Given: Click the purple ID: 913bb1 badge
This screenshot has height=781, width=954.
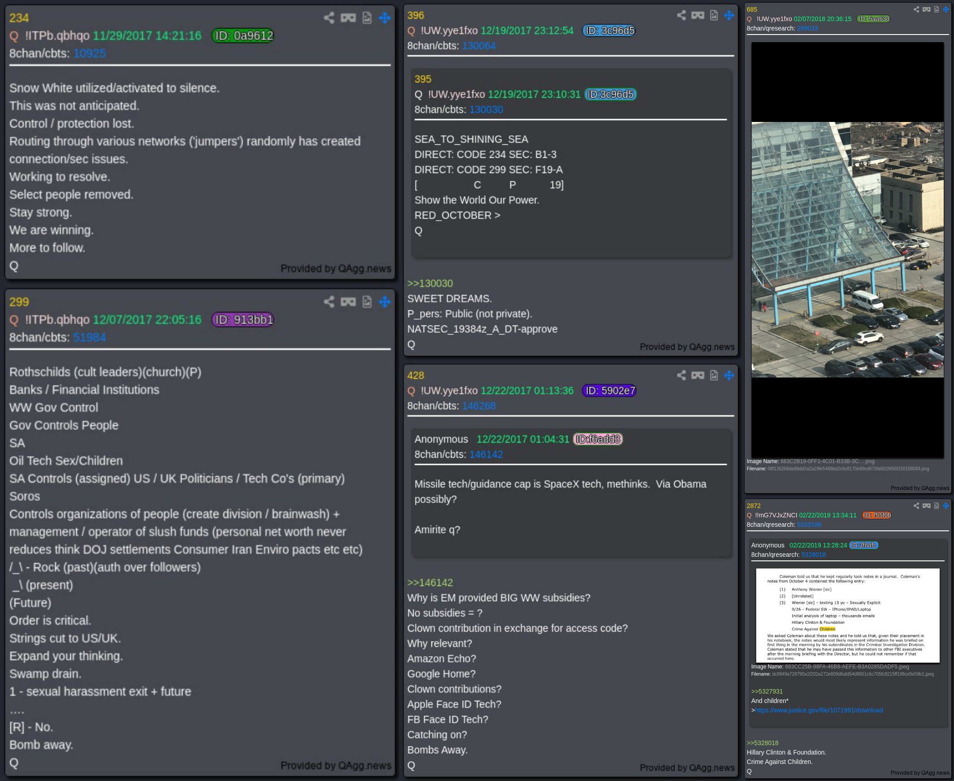Looking at the screenshot, I should tap(243, 319).
